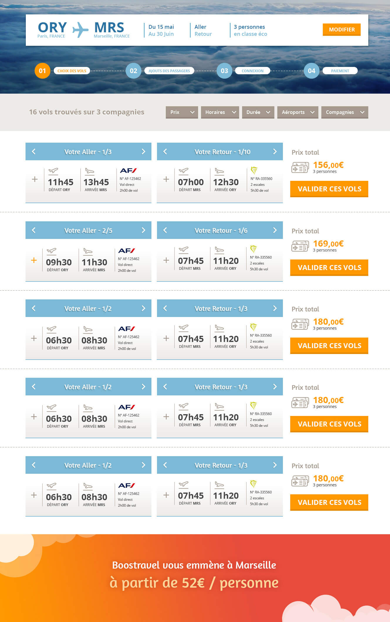Click Valider ces vols for 156,00€

[x=329, y=189]
